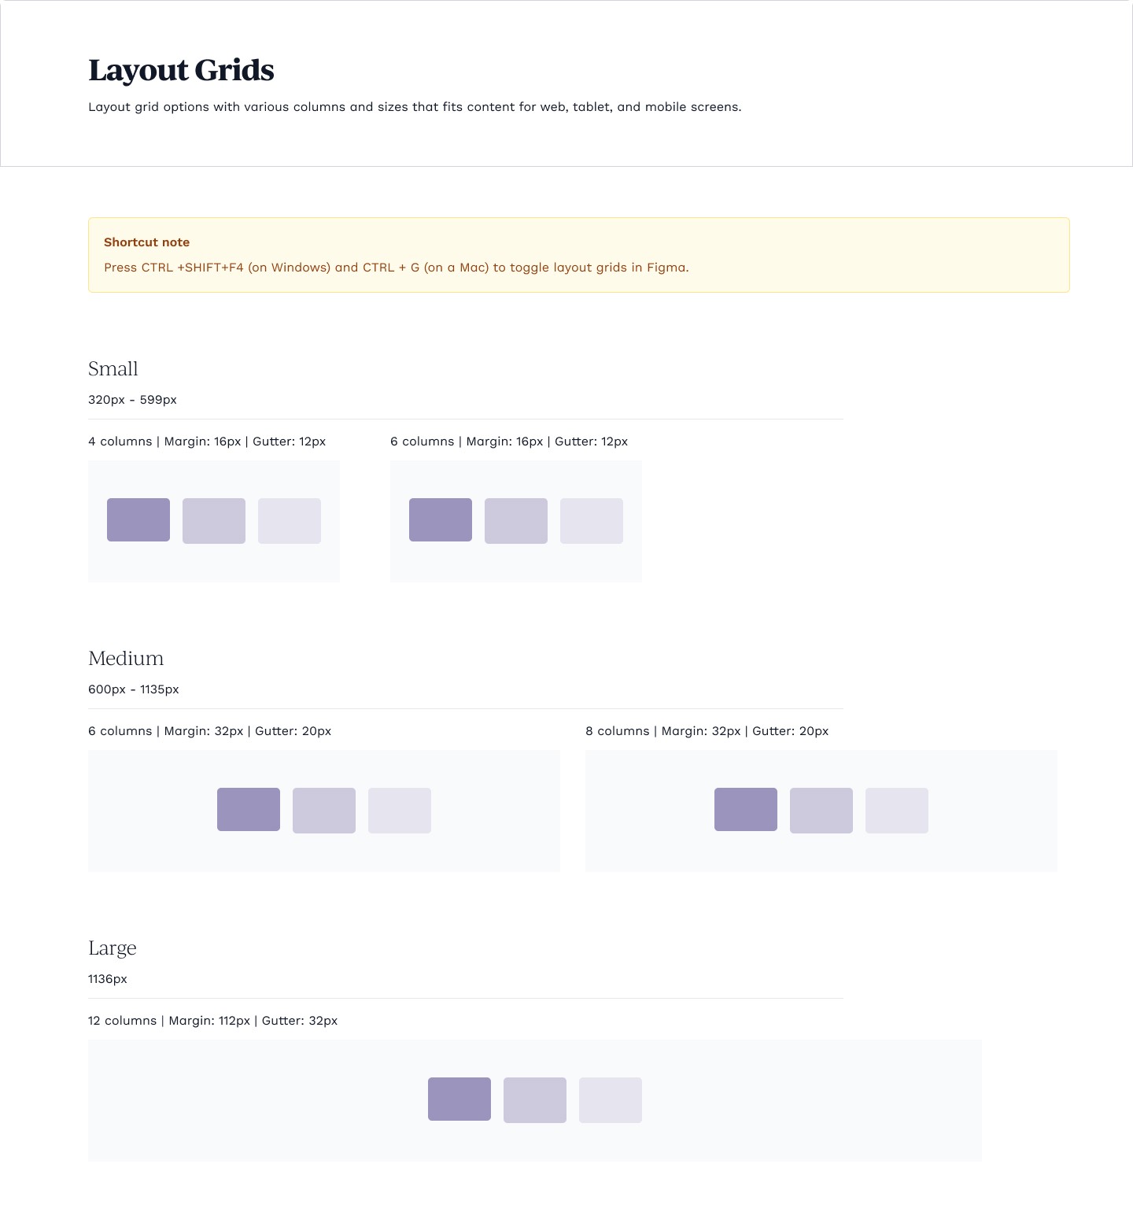Click the dark purple block in Small 6 columns grid

441,519
